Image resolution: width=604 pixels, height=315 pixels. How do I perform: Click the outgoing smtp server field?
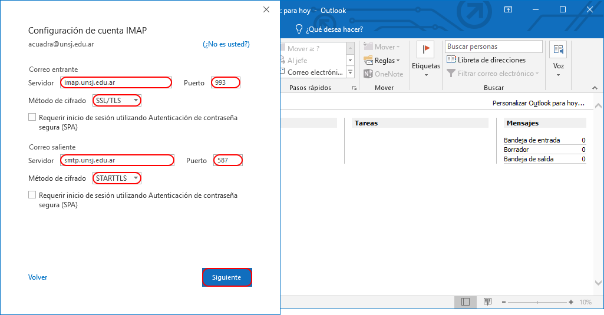point(117,160)
